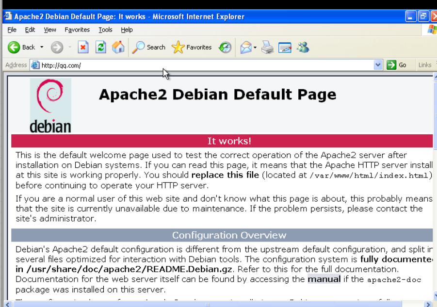Open the Favorites pane with the star button

point(192,48)
